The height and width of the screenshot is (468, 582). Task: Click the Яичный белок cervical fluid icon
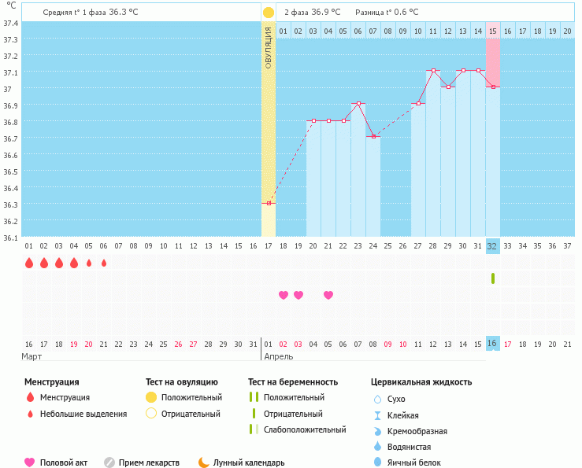tap(377, 462)
